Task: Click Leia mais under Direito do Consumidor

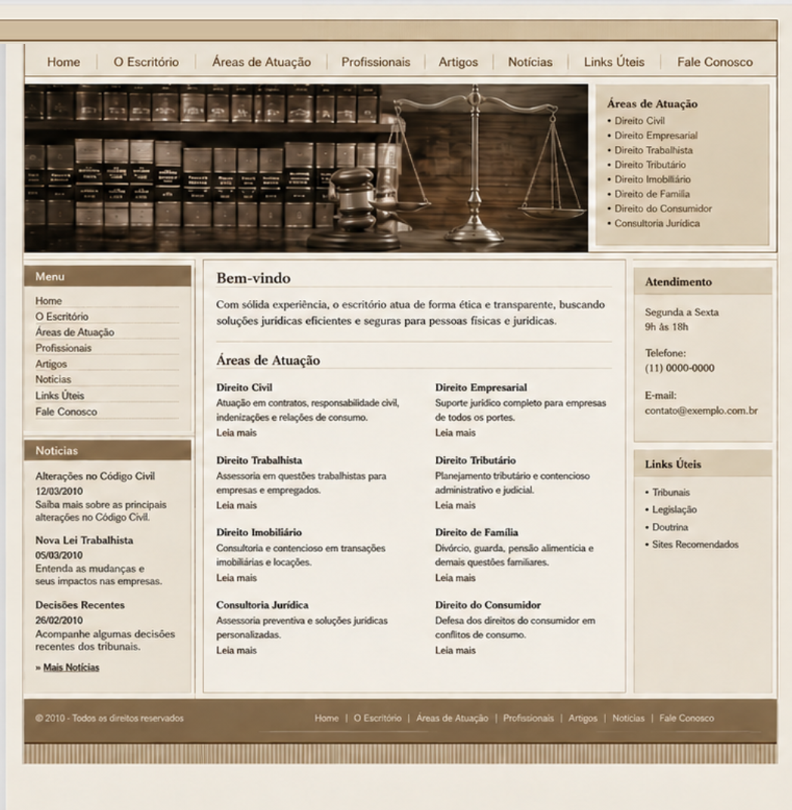Action: [455, 651]
